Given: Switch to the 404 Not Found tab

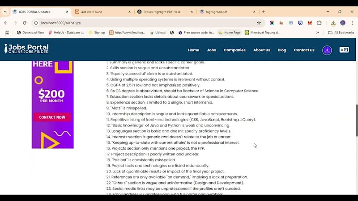Looking at the screenshot, I should pos(103,12).
